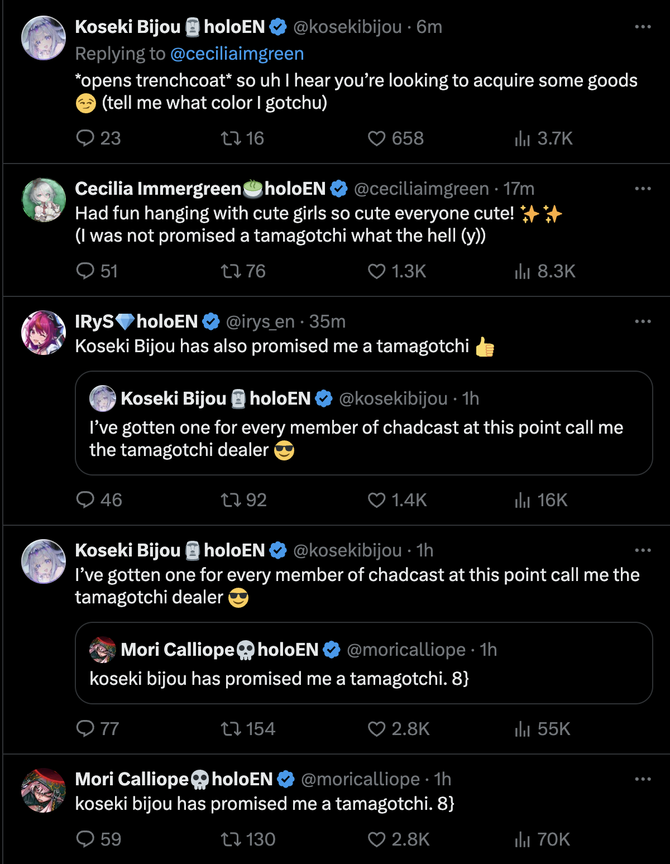
Task: Visit the @irys_en profile handle
Action: [260, 321]
